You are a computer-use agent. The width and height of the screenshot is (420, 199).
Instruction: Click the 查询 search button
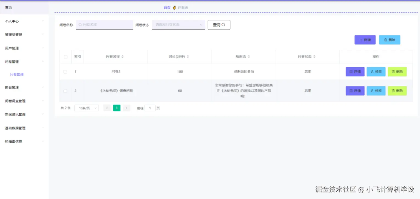pyautogui.click(x=219, y=25)
